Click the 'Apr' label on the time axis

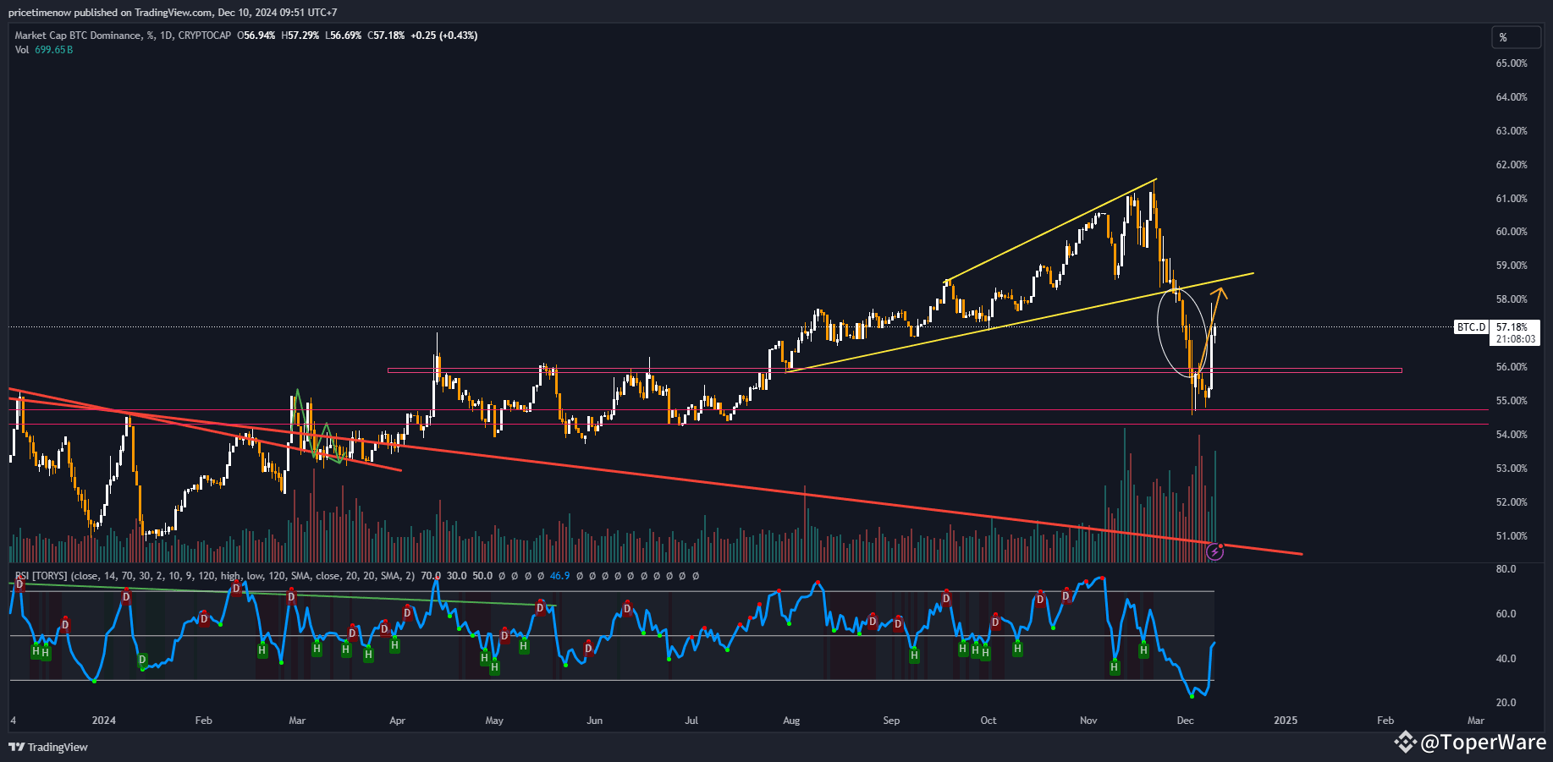click(x=397, y=721)
